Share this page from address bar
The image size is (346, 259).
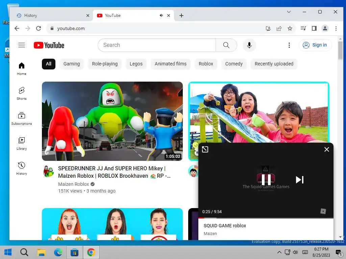pos(279,28)
